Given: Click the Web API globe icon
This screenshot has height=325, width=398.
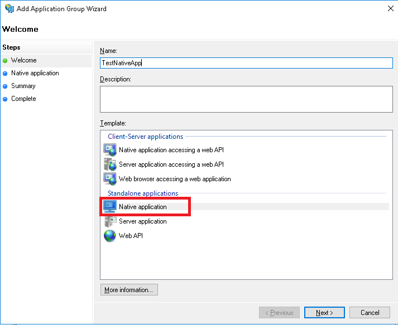Looking at the screenshot, I should pyautogui.click(x=109, y=236).
